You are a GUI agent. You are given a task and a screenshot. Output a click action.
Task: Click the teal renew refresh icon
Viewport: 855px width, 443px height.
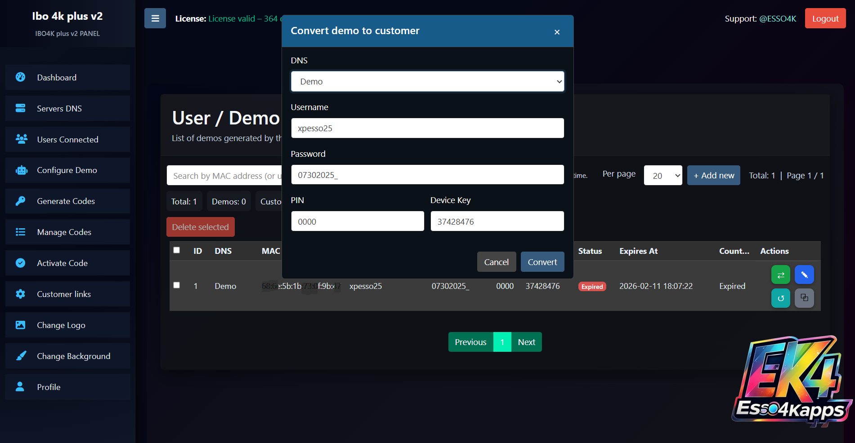[x=780, y=298]
